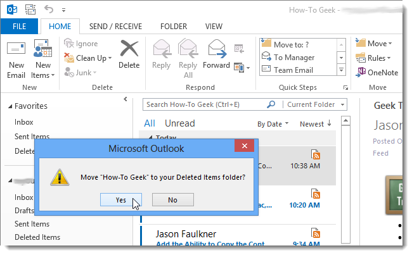Click RSS icon on Jason Faulkner message

[315, 233]
